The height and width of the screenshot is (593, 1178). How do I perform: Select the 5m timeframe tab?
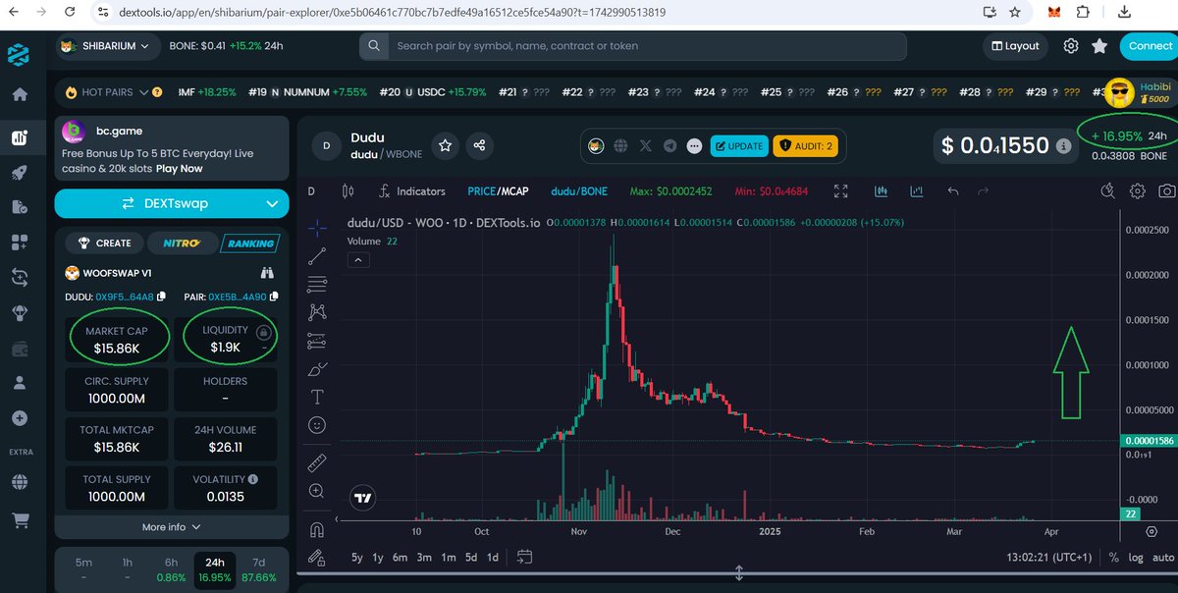pos(84,570)
